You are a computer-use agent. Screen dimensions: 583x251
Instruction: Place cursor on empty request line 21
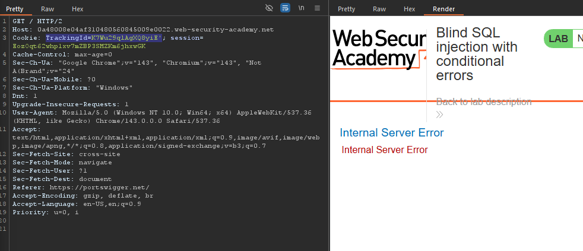coord(167,228)
